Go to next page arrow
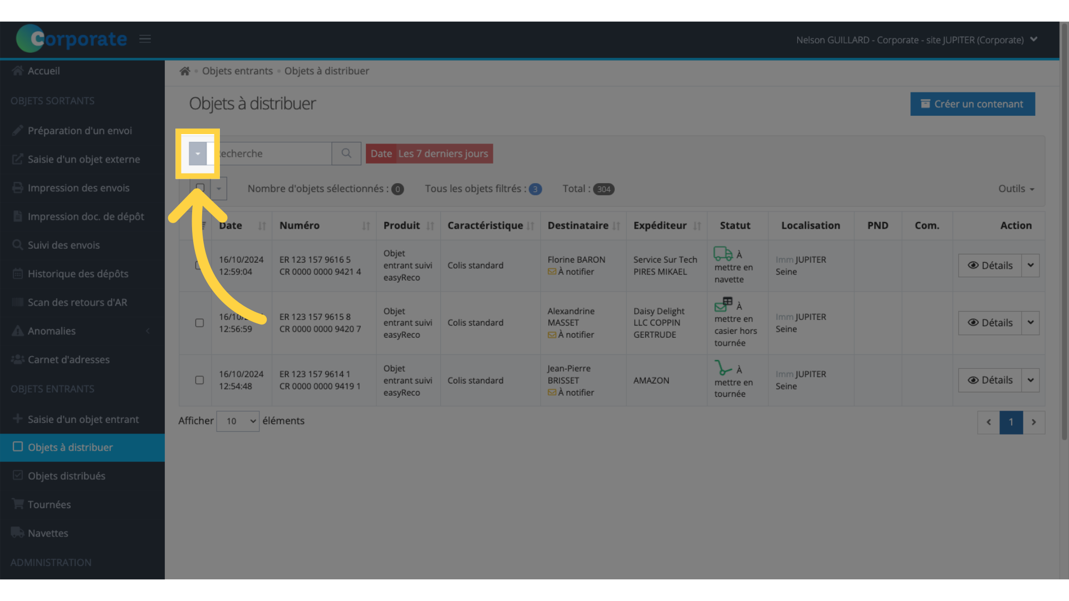 1034,422
